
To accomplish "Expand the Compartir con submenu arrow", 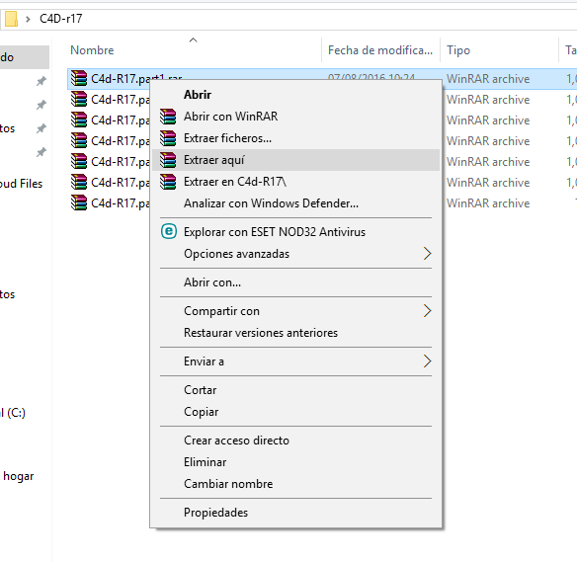I will point(427,311).
